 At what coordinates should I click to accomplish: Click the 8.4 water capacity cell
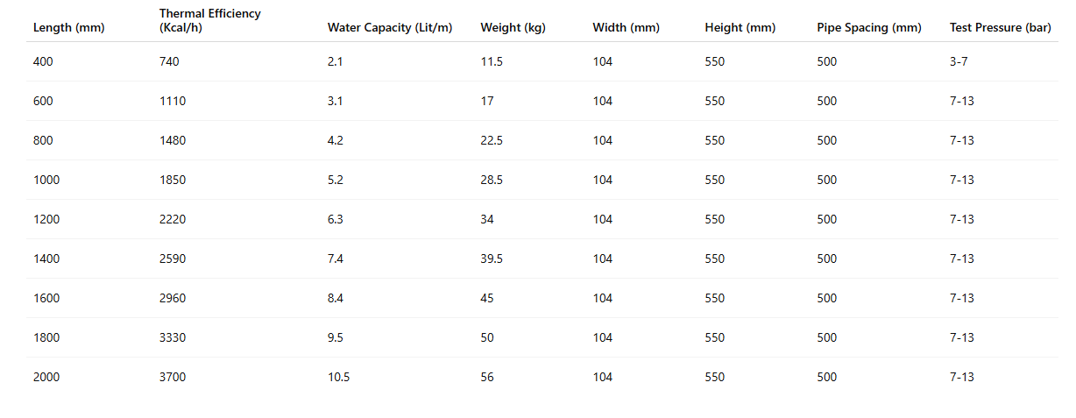coord(336,299)
